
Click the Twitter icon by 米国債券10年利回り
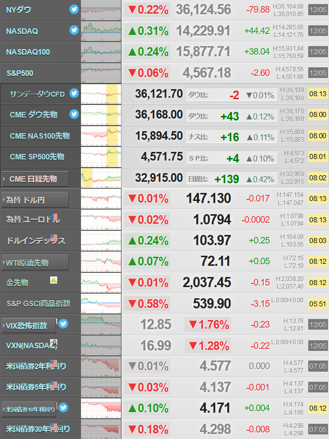tap(63, 408)
